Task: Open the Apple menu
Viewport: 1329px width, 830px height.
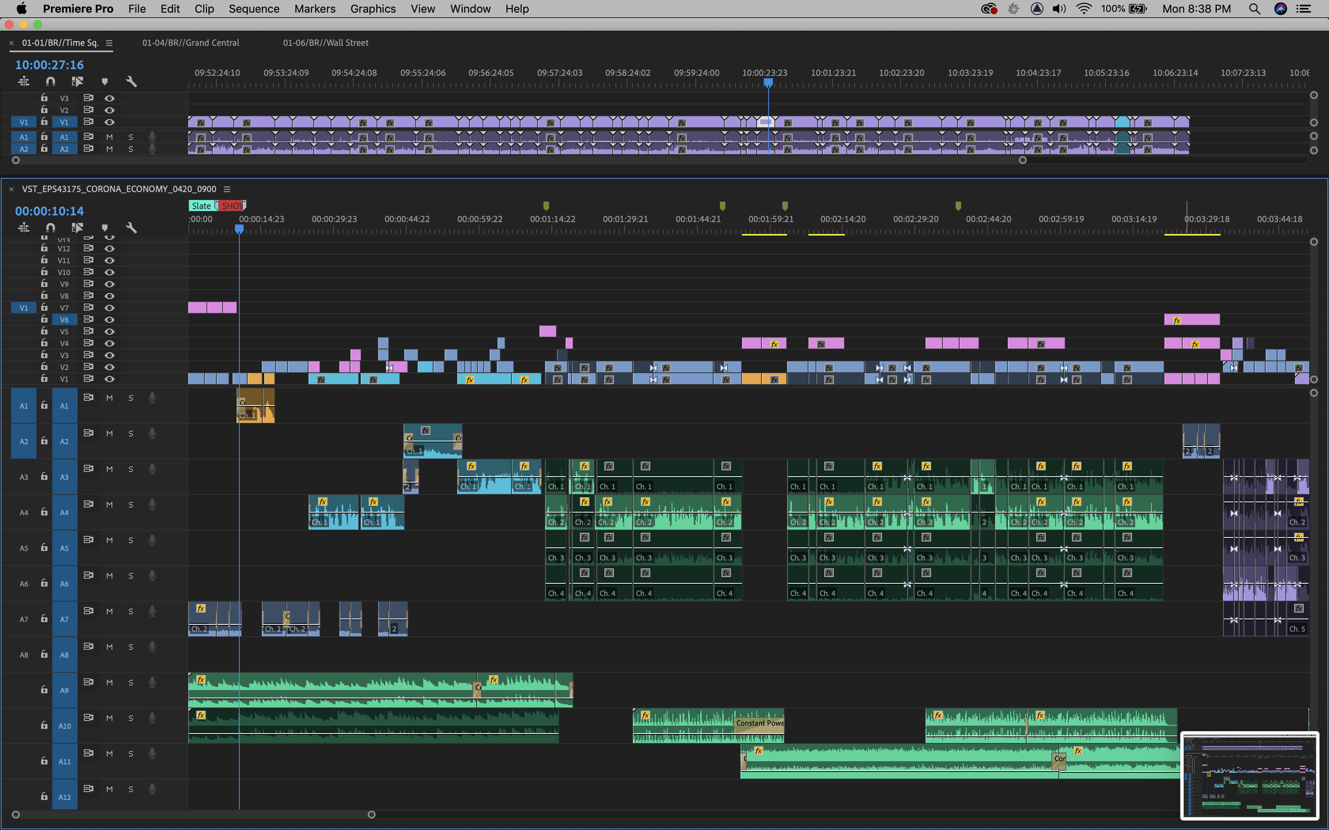Action: click(21, 9)
